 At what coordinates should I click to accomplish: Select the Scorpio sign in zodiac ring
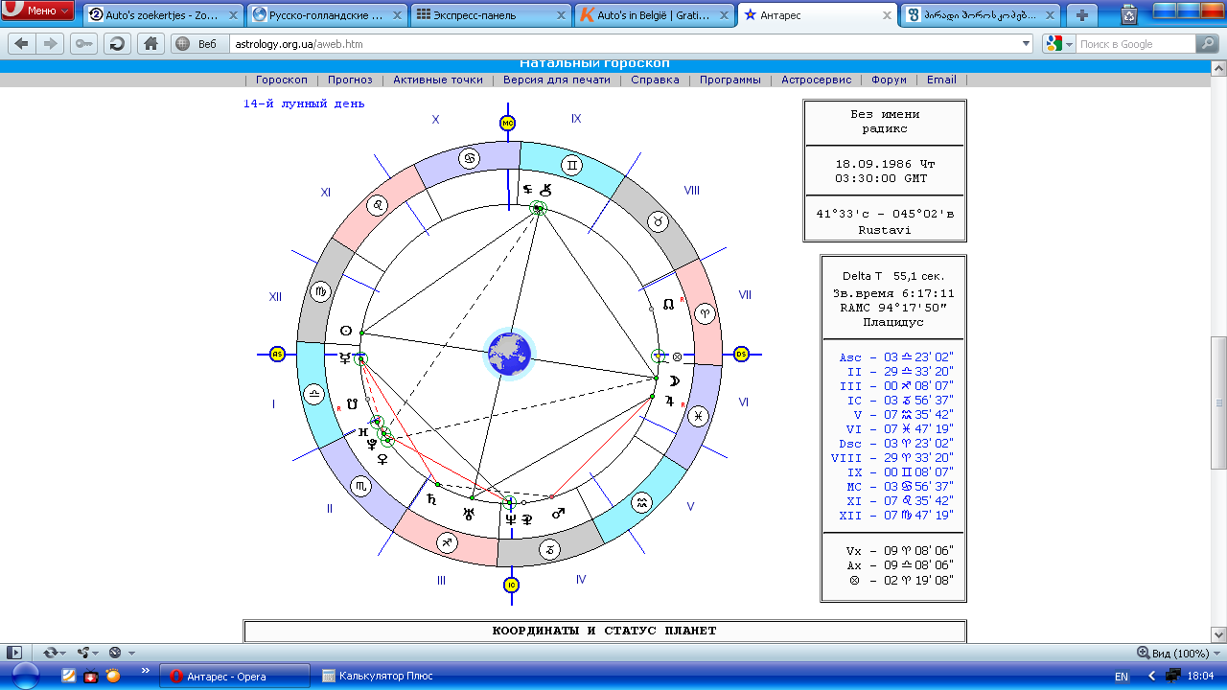[x=361, y=487]
